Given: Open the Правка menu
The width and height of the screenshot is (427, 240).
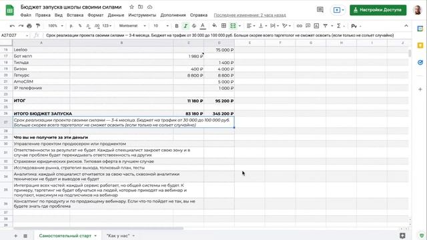Looking at the screenshot, I should [43, 15].
